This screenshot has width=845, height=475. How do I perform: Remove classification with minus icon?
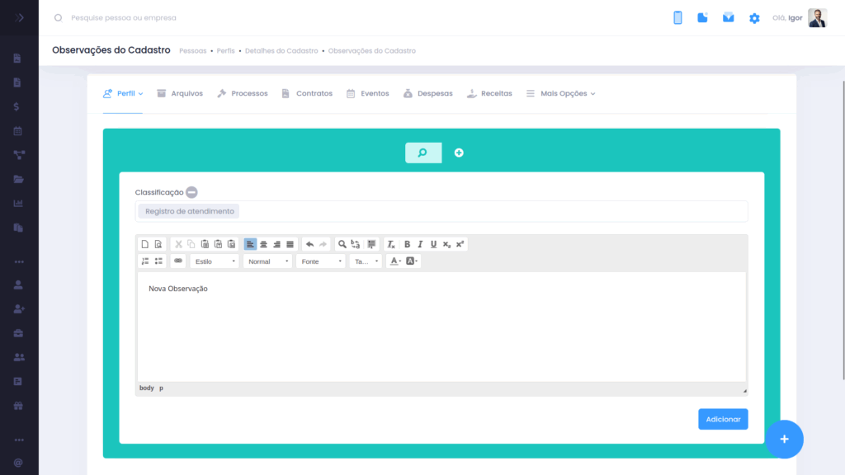191,192
